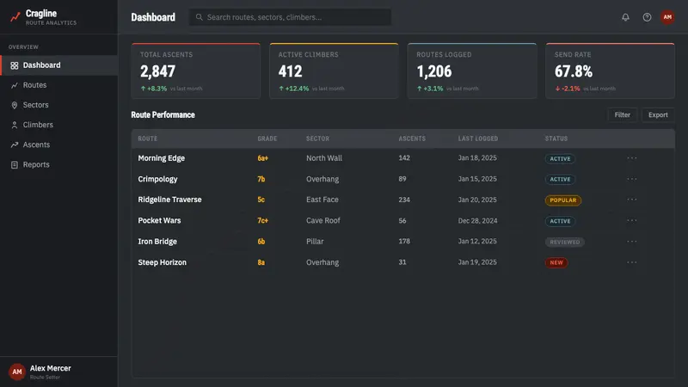
Task: Click the Filter button
Action: point(622,115)
